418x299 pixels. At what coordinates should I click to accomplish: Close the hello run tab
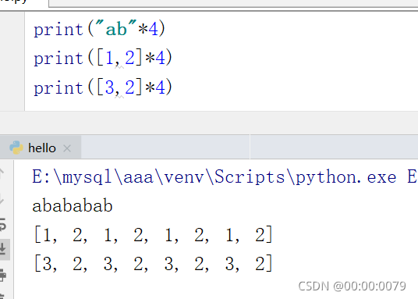(x=67, y=148)
